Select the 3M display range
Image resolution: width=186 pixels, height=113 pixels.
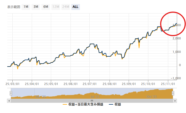point(36,7)
